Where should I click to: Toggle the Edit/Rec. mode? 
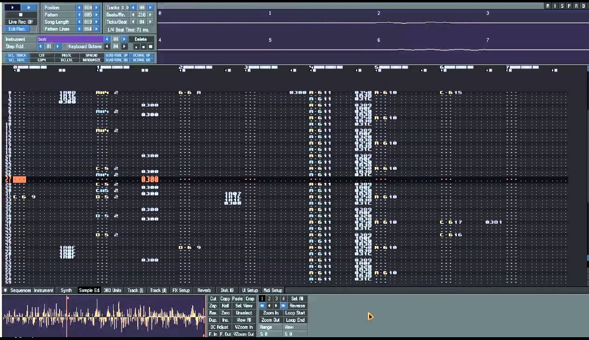[x=17, y=29]
